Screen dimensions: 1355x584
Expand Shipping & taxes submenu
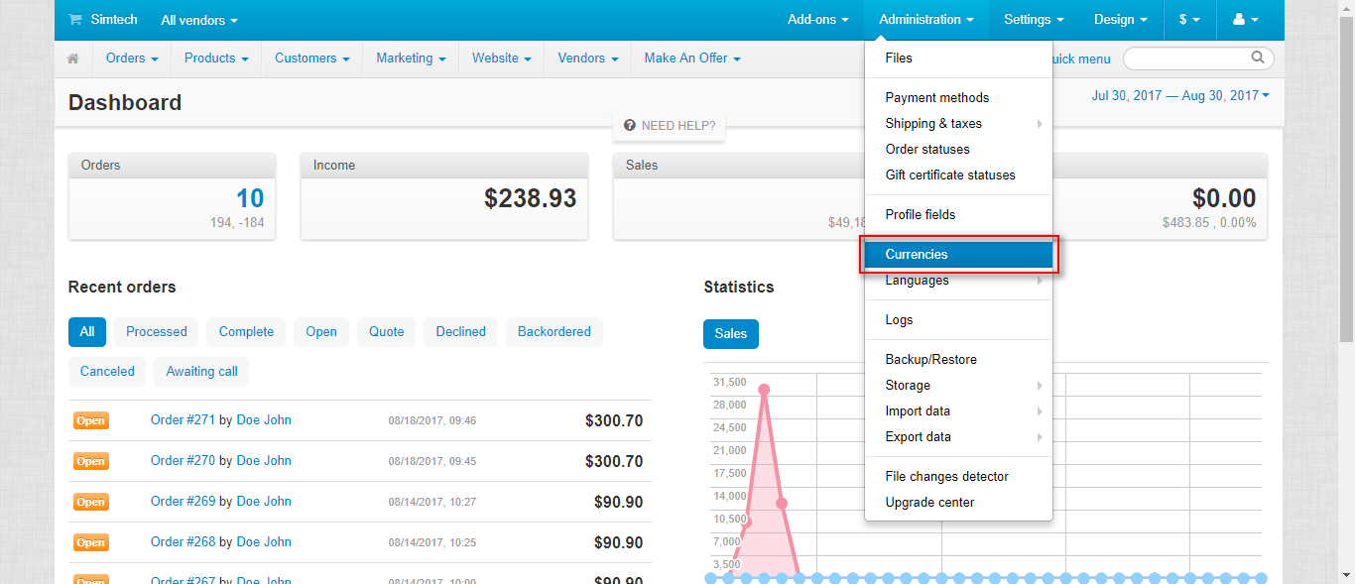958,124
